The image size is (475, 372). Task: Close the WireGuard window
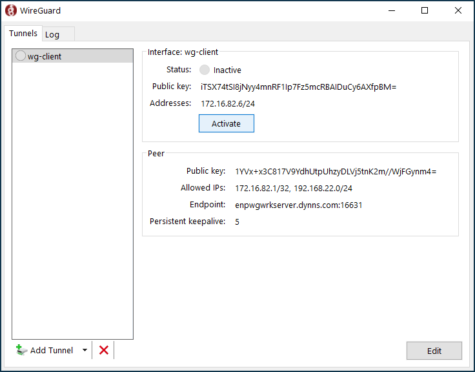(x=458, y=10)
